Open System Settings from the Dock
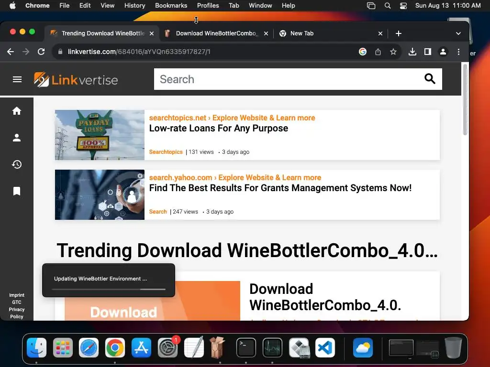The width and height of the screenshot is (490, 367). [x=167, y=347]
